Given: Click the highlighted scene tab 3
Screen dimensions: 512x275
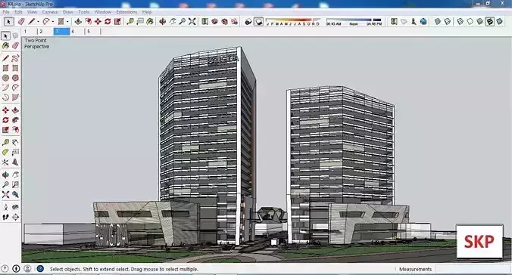Looking at the screenshot, I should pyautogui.click(x=61, y=32).
